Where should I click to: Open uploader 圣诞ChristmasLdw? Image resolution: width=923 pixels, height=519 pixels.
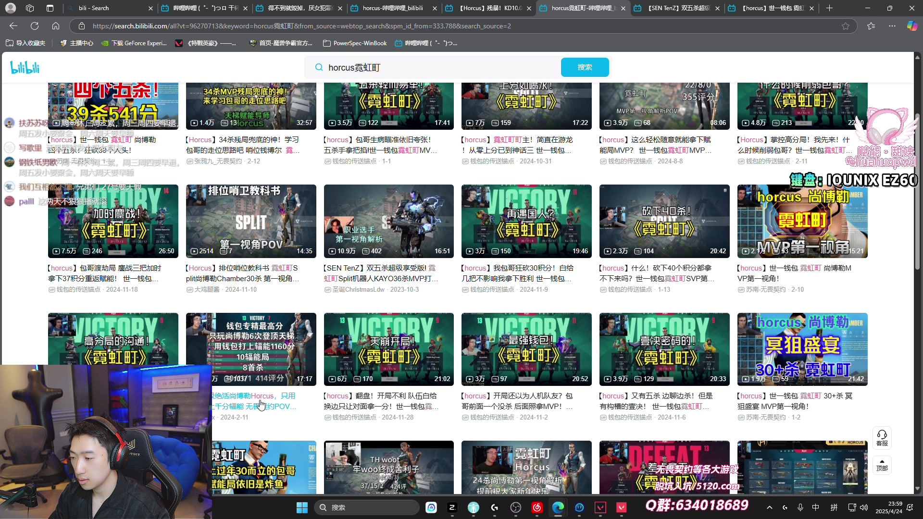(x=358, y=289)
